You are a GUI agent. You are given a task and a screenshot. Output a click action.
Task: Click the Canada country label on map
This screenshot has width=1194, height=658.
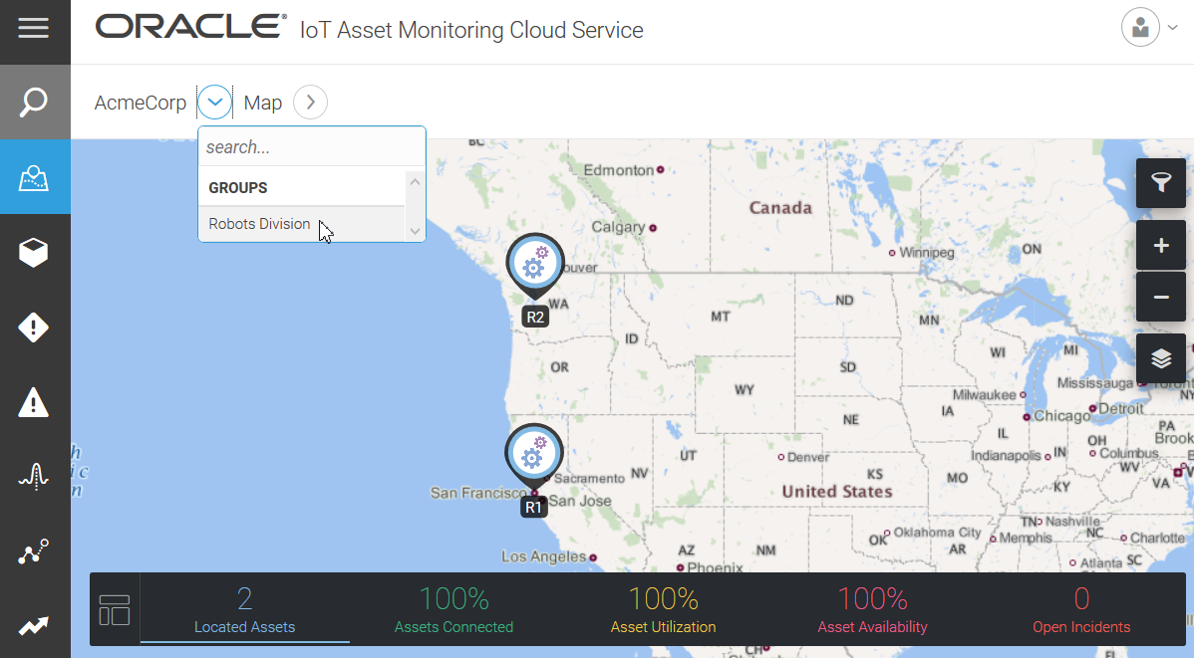click(780, 208)
